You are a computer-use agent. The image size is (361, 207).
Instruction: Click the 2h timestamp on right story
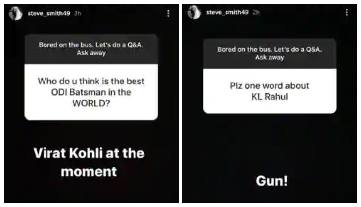tap(256, 12)
